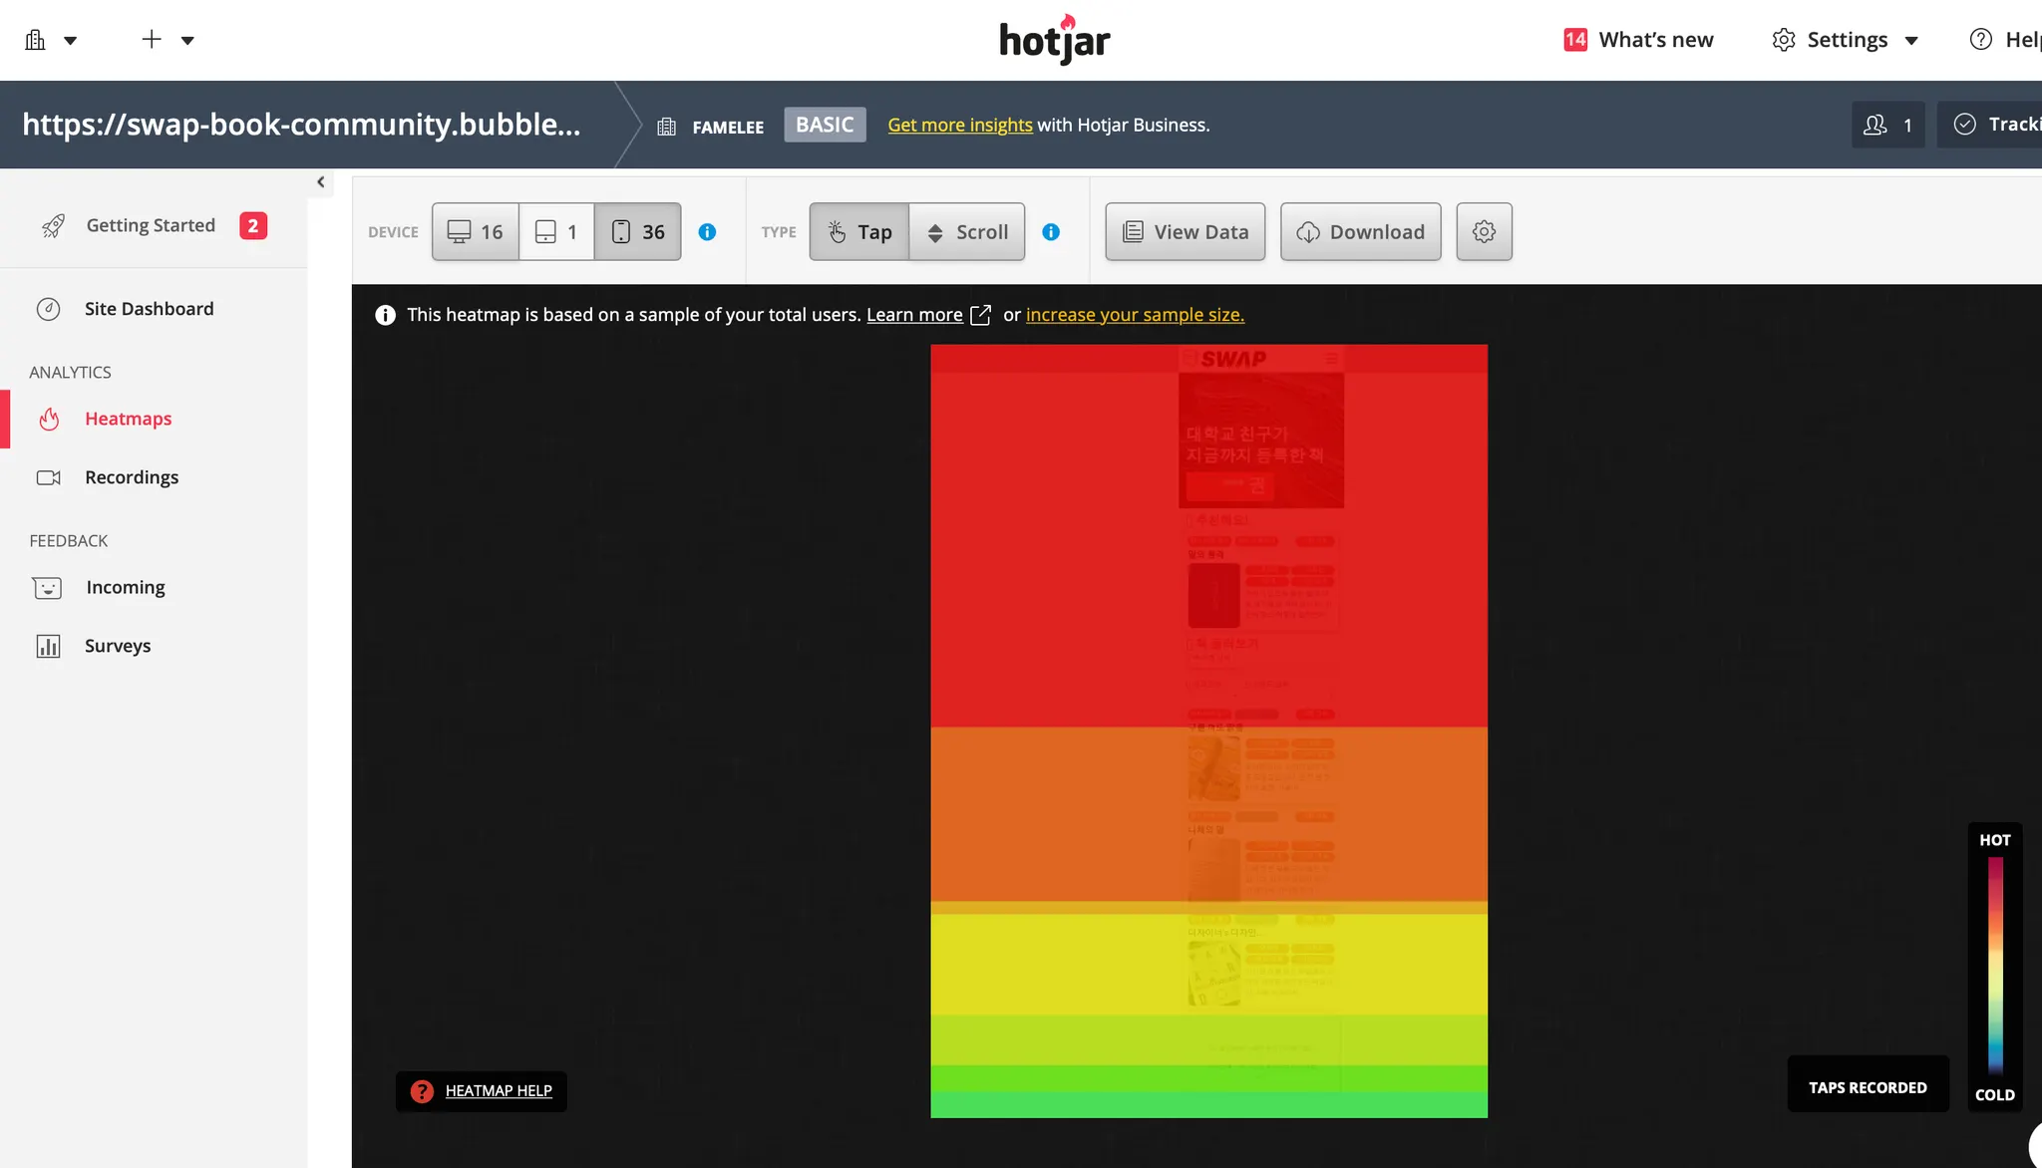Image resolution: width=2042 pixels, height=1168 pixels.
Task: Expand the Settings dropdown
Action: 1846,40
